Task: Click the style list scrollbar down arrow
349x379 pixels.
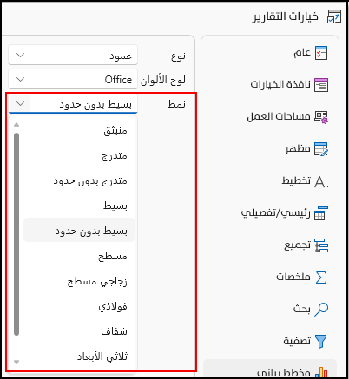Action: pos(16,362)
